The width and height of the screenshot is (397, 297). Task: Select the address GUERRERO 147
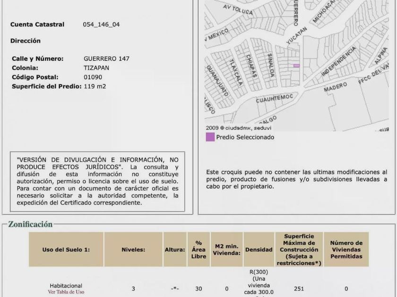(x=106, y=58)
